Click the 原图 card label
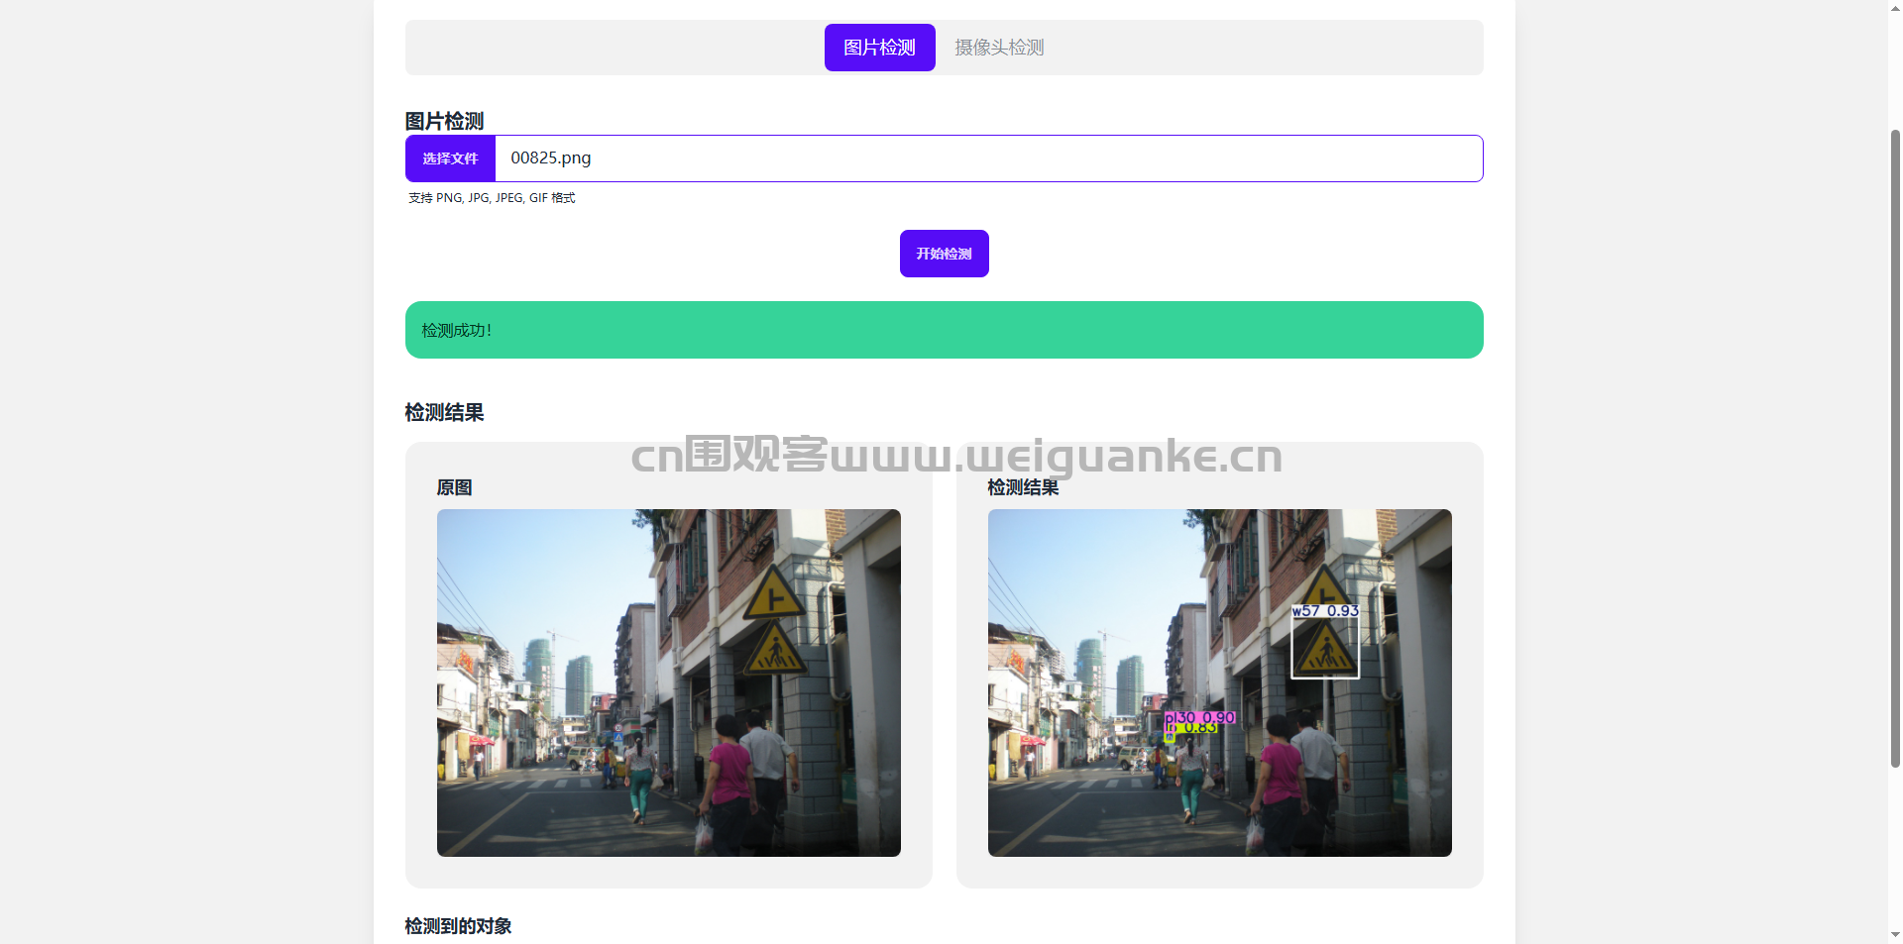The image size is (1903, 944). tap(454, 487)
